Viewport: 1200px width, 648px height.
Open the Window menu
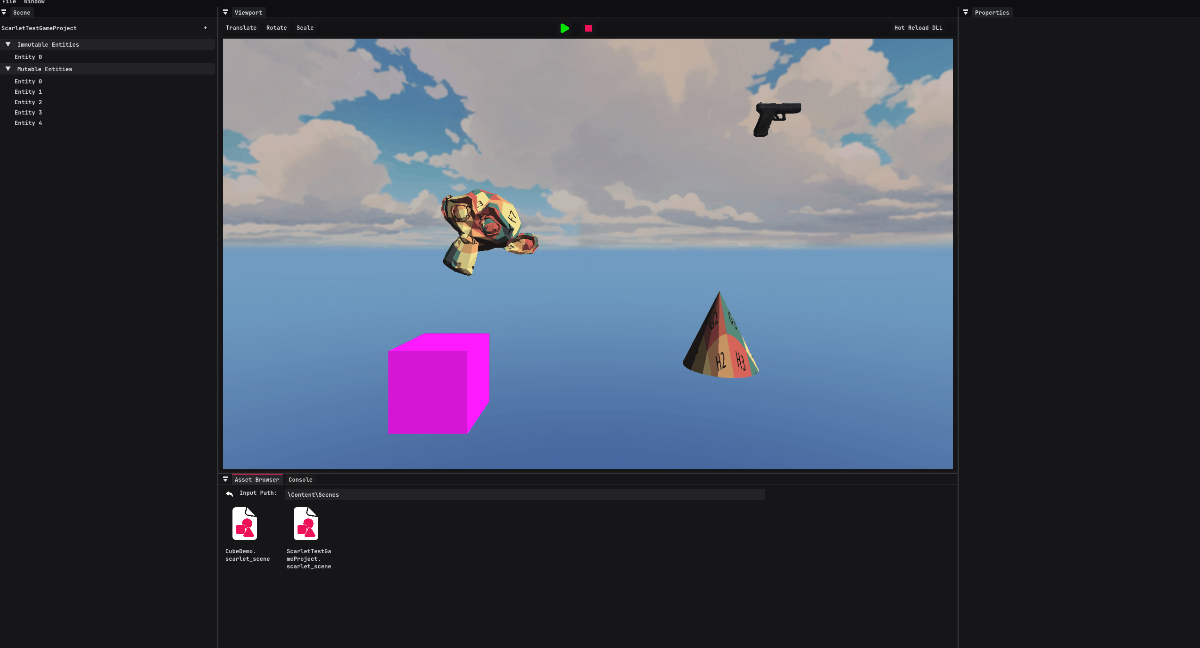(x=34, y=2)
